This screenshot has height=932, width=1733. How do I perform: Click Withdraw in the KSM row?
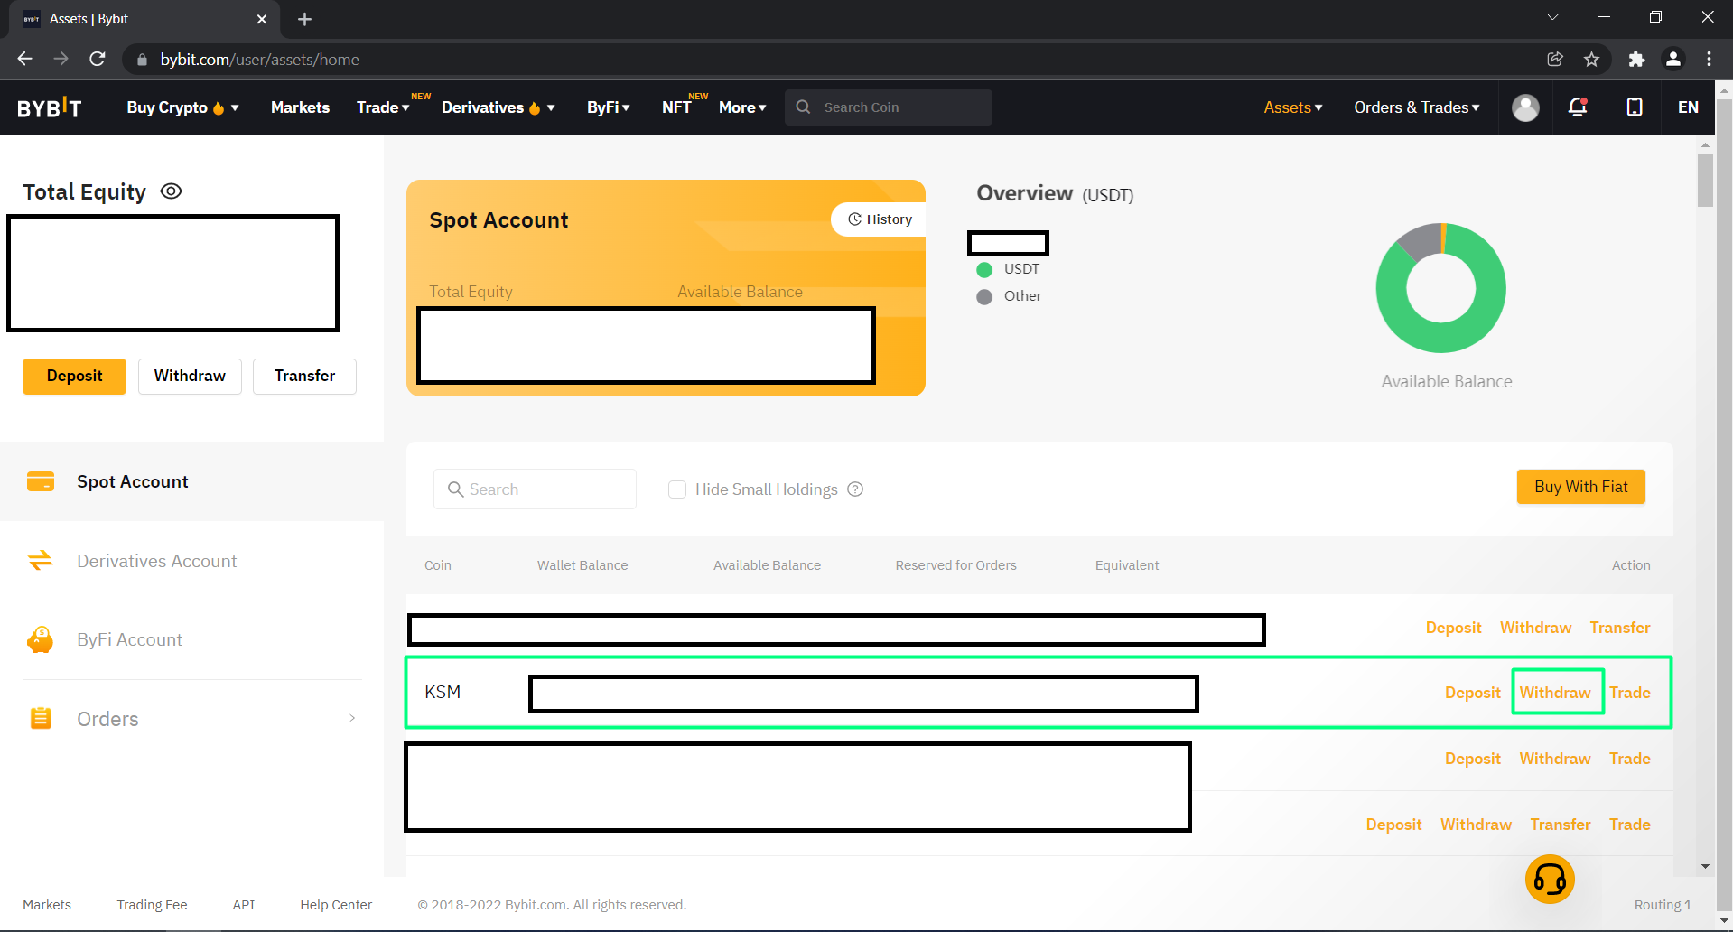(x=1555, y=693)
